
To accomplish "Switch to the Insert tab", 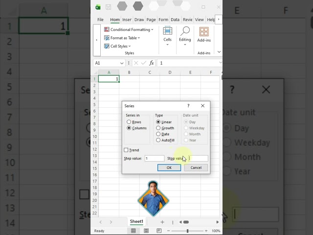I will 127,20.
